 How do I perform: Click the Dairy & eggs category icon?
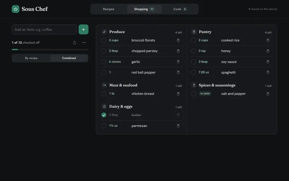(104, 106)
